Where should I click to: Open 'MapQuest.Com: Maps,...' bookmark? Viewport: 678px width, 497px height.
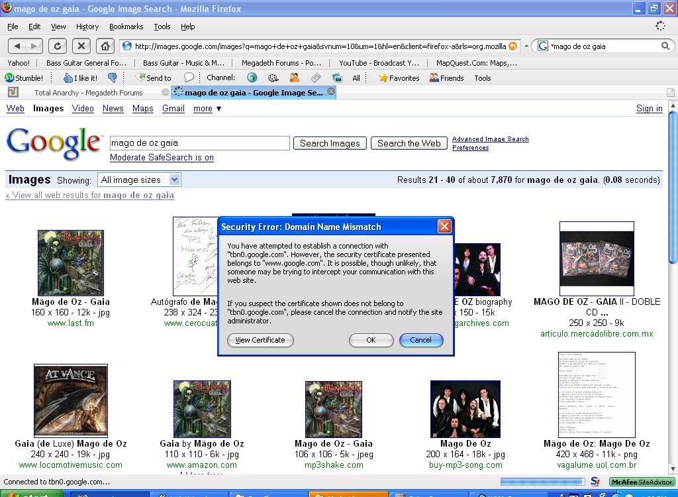point(477,63)
